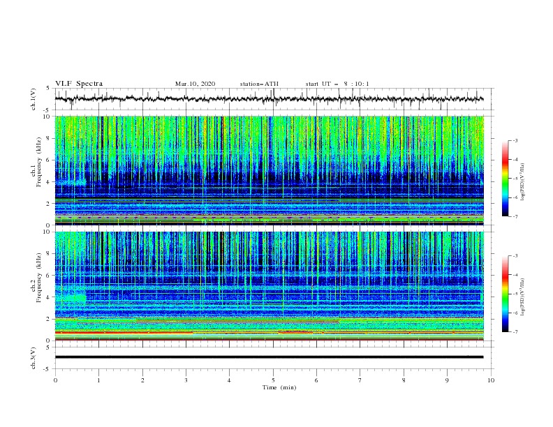Click tick label 3 on the Time axis
553x427 pixels.
[x=186, y=380]
